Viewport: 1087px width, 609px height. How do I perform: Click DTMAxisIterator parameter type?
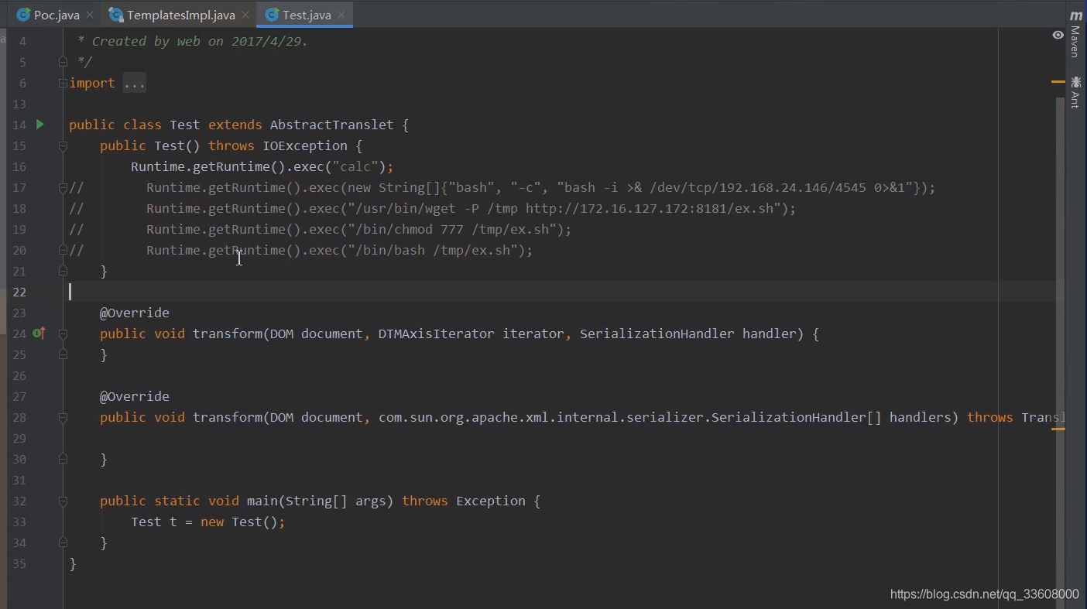(x=436, y=334)
